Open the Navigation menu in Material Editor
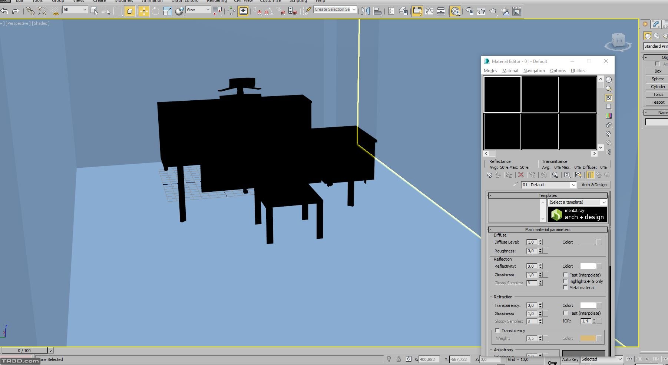The width and height of the screenshot is (668, 365). coord(534,71)
